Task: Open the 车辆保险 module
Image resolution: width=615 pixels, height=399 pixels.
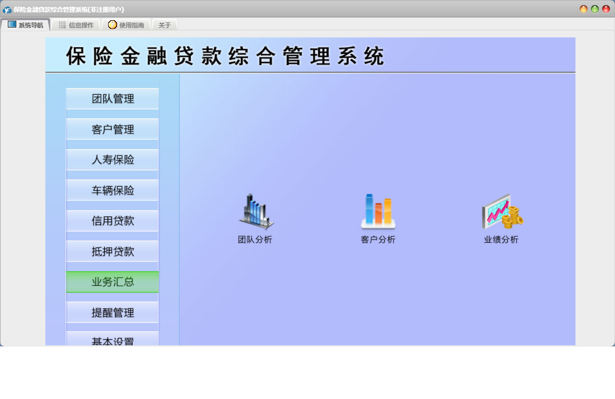Action: pos(113,191)
